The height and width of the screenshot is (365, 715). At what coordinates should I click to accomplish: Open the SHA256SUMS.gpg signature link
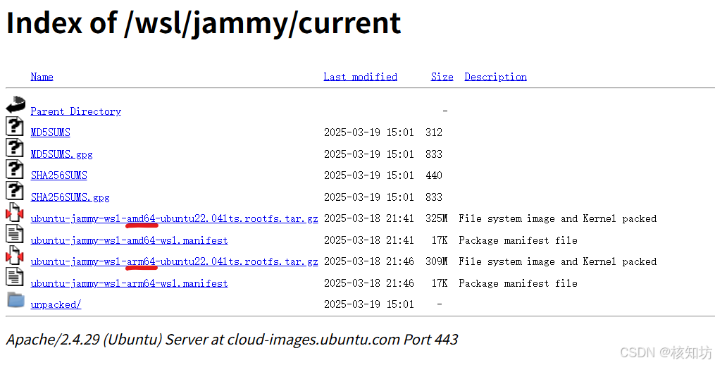click(70, 197)
